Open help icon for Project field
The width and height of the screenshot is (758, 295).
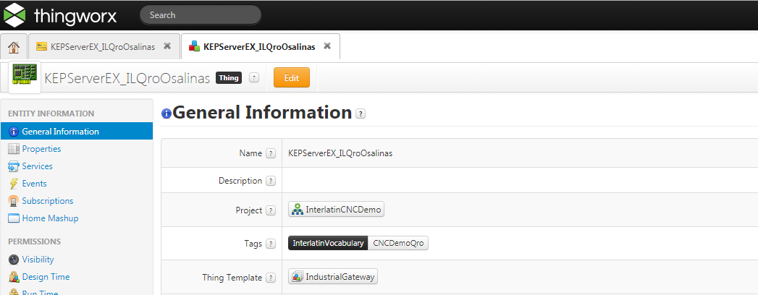[x=271, y=210]
